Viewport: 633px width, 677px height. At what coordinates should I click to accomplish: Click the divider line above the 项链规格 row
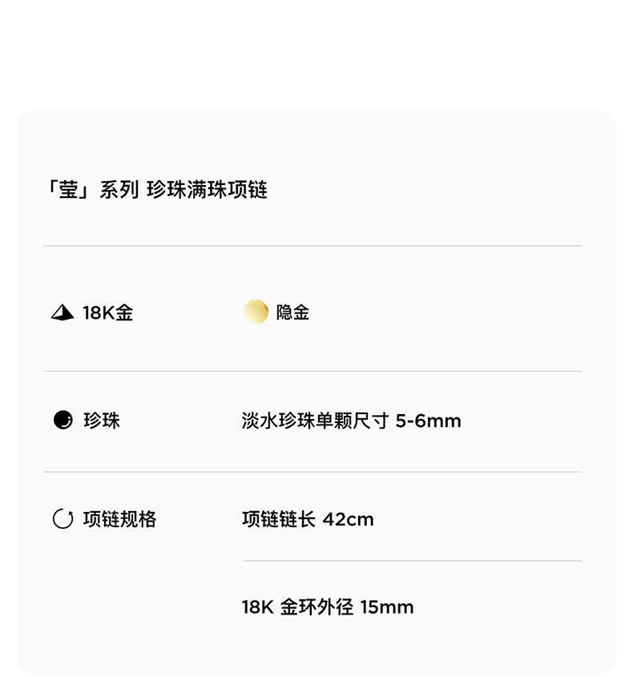(312, 472)
